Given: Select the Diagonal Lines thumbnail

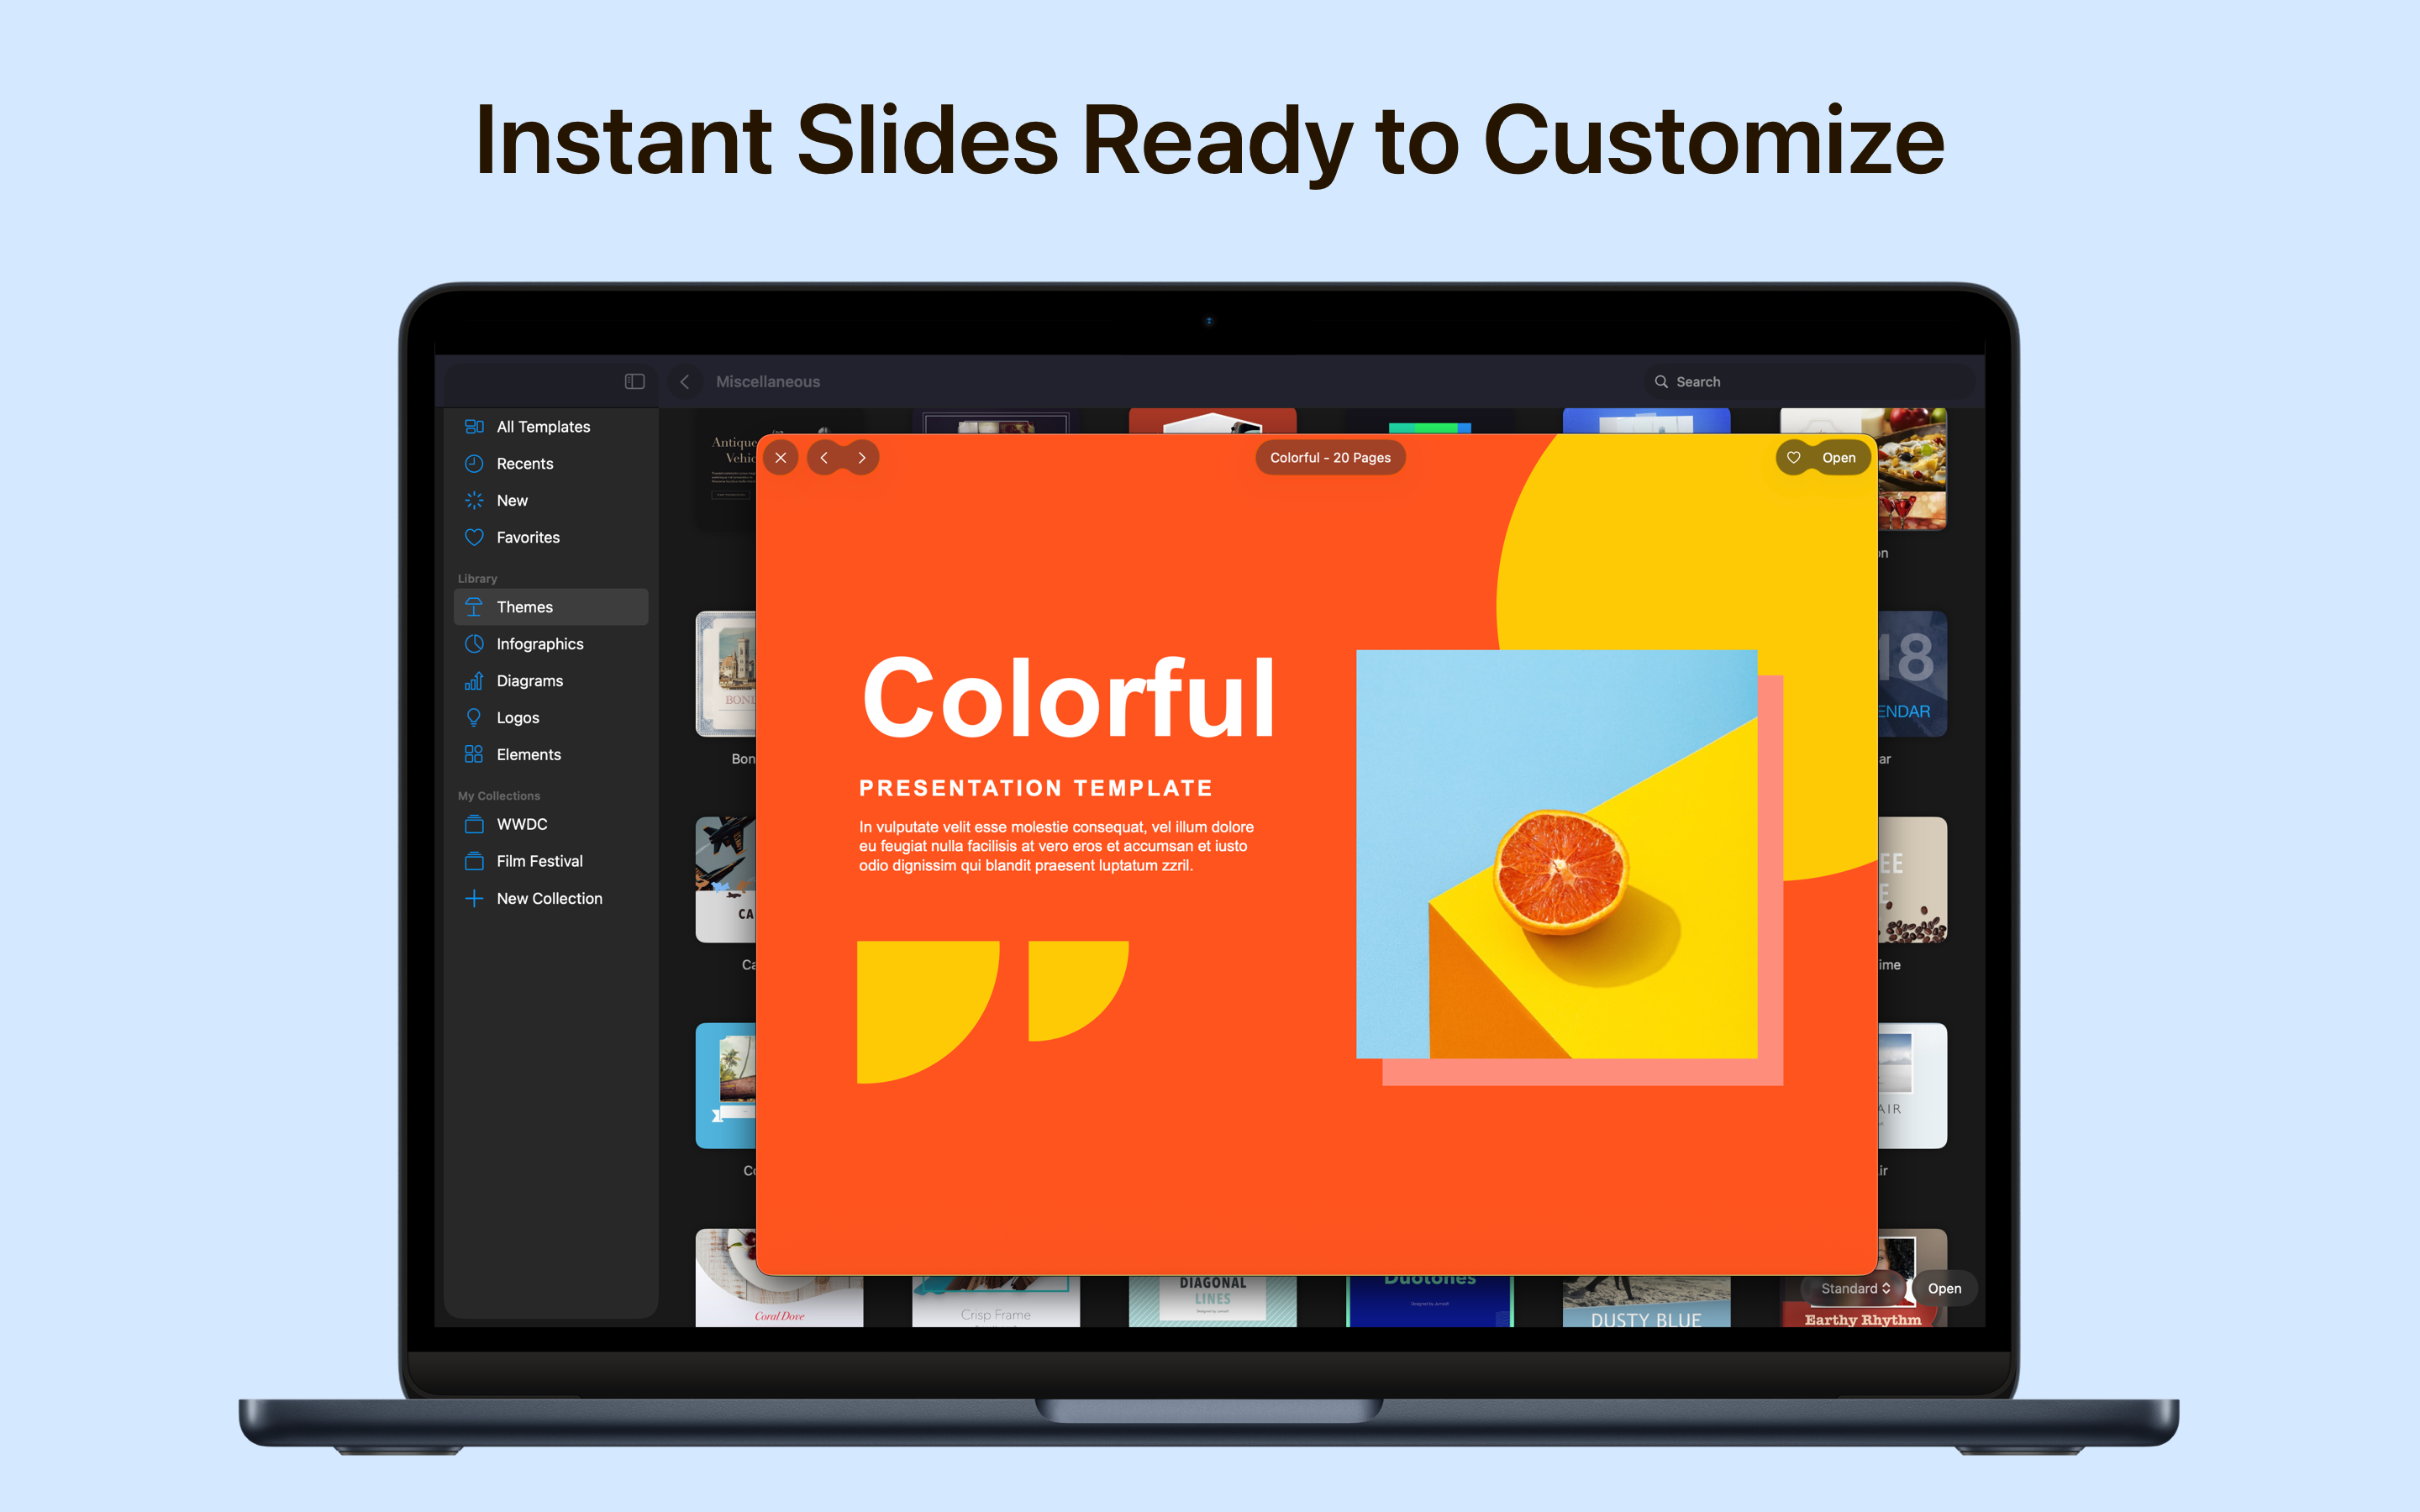Looking at the screenshot, I should pos(1212,1302).
